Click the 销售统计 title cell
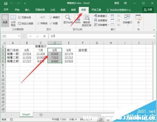This screenshot has width=157, height=122. coord(41,46)
